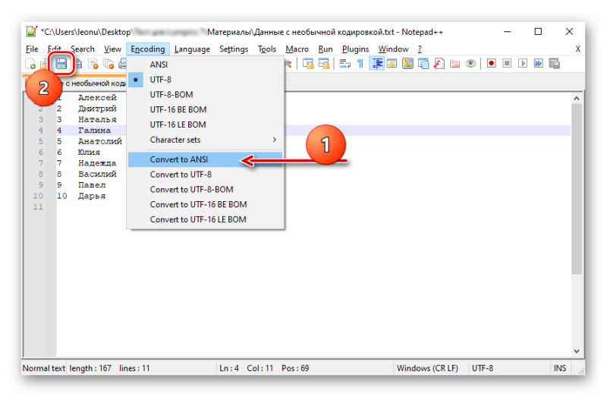This screenshot has width=607, height=397.
Task: Click line number 11 in margin
Action: [x=38, y=206]
